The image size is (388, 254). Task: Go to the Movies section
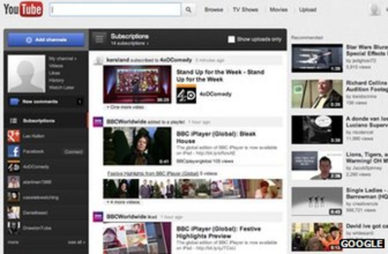[x=278, y=10]
